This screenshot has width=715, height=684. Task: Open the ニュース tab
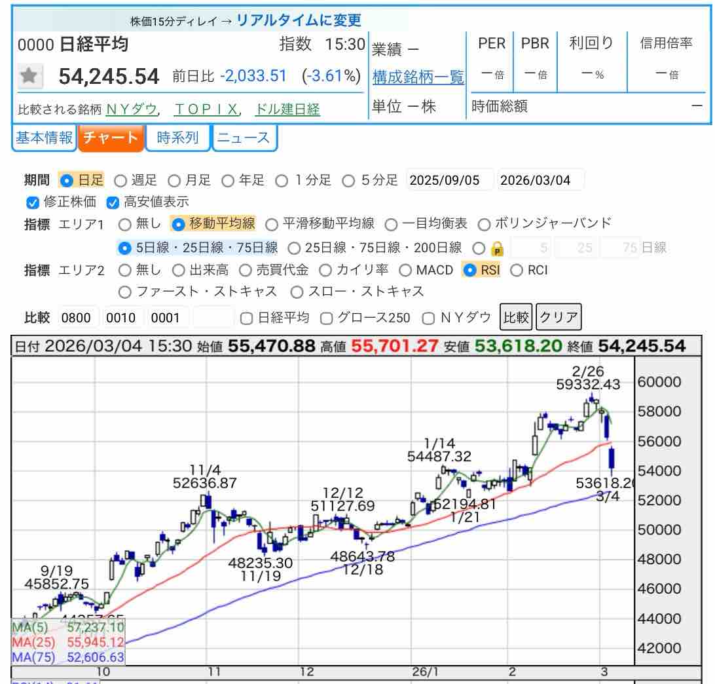tap(244, 138)
